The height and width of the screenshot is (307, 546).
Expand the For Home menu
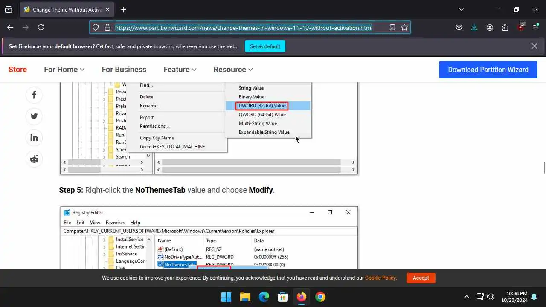(64, 70)
